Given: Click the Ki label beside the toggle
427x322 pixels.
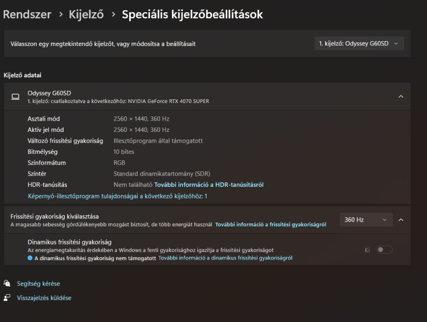Looking at the screenshot, I should tap(367, 250).
